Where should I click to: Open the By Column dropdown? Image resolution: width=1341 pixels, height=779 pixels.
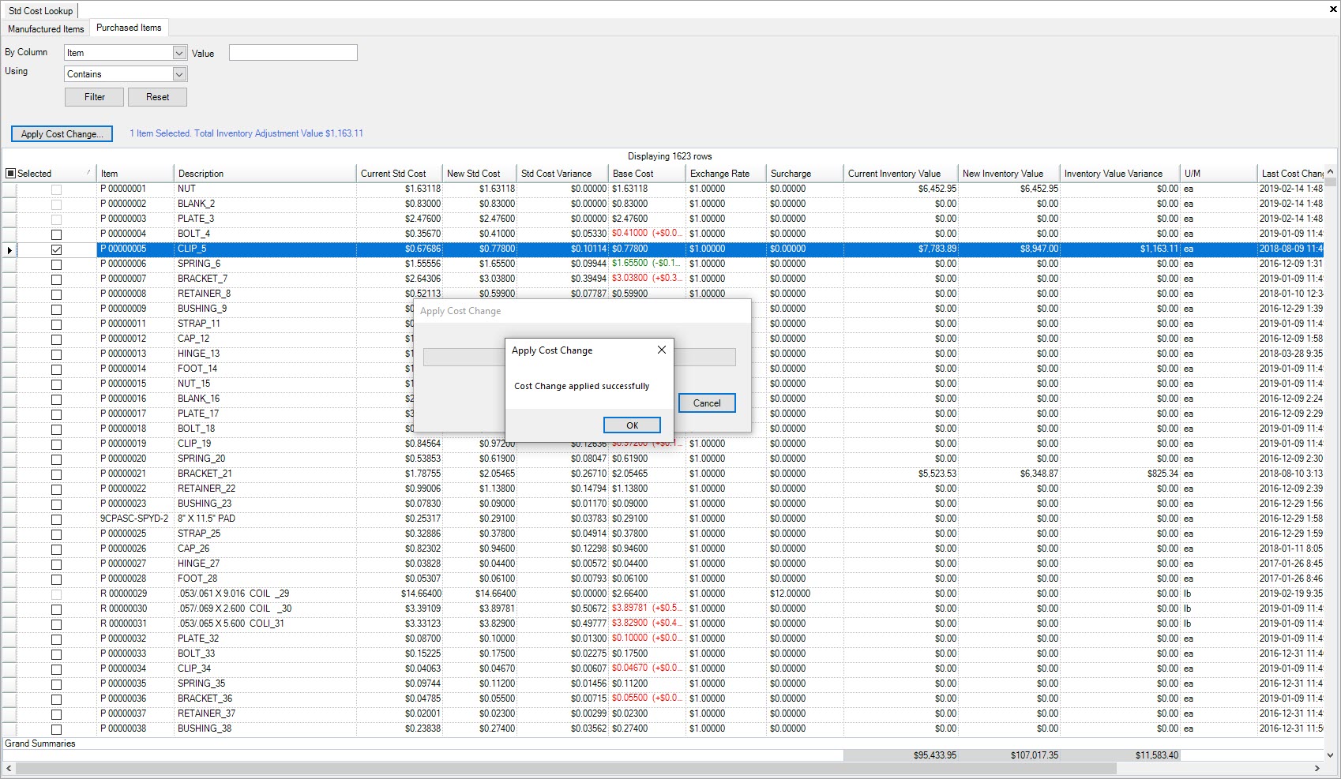tap(179, 53)
